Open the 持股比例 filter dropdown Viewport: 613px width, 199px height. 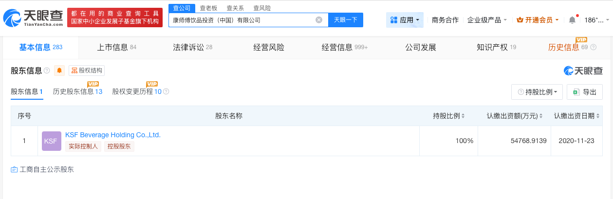pos(537,92)
